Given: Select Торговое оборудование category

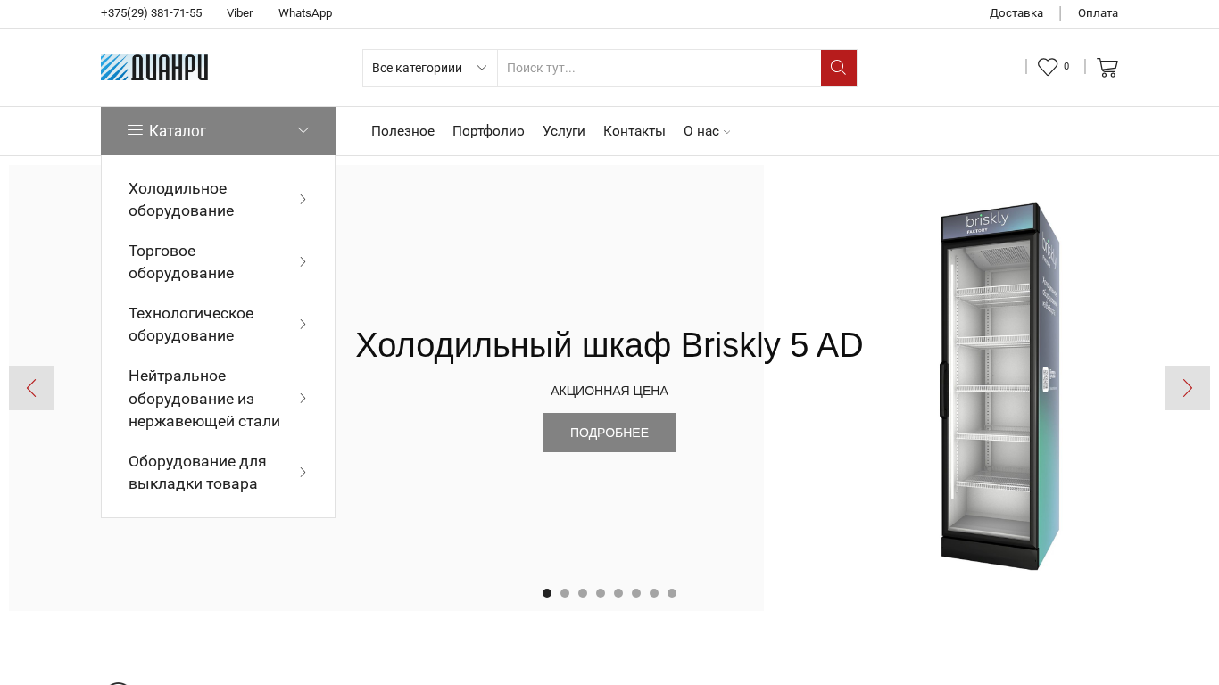Looking at the screenshot, I should point(181,262).
